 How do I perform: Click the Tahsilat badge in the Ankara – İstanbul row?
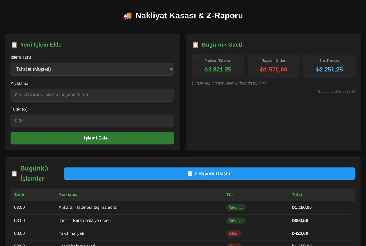(236, 208)
